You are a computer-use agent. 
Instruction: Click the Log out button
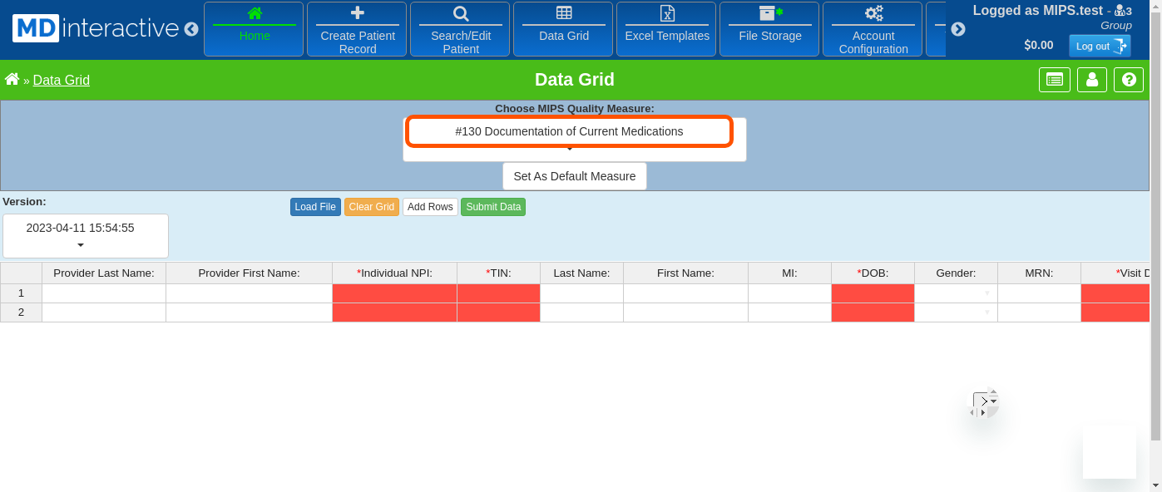point(1099,47)
